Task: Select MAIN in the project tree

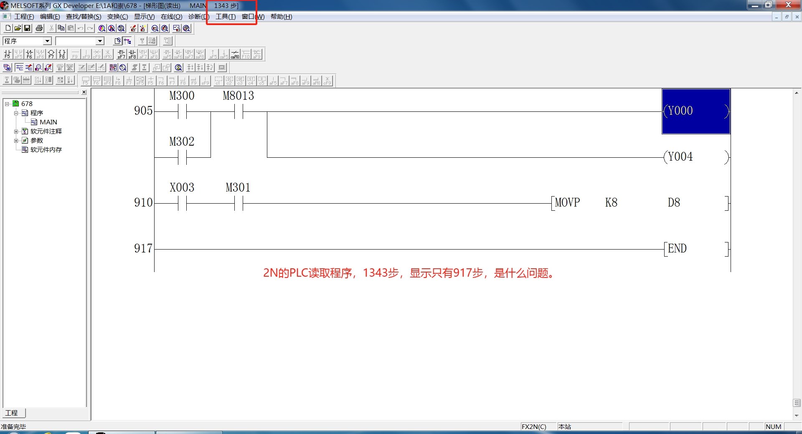Action: click(x=48, y=122)
